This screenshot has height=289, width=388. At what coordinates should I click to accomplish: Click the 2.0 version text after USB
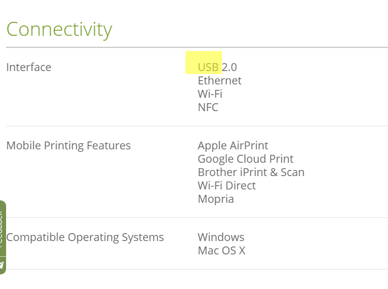click(229, 67)
